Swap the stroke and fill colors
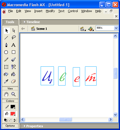120x130 pixels. tap(15, 120)
